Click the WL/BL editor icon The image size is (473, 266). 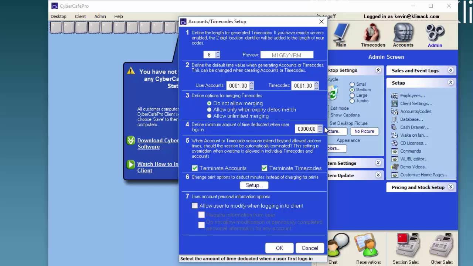point(394,159)
